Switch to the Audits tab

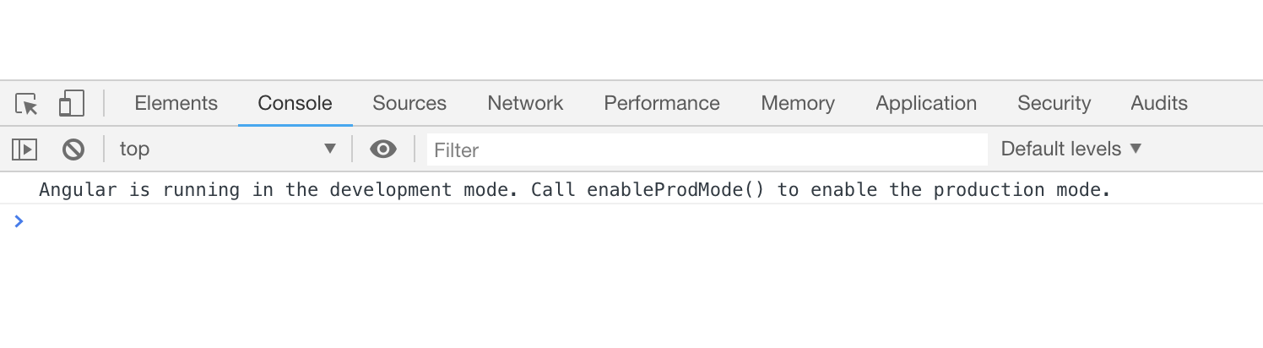[x=1158, y=103]
